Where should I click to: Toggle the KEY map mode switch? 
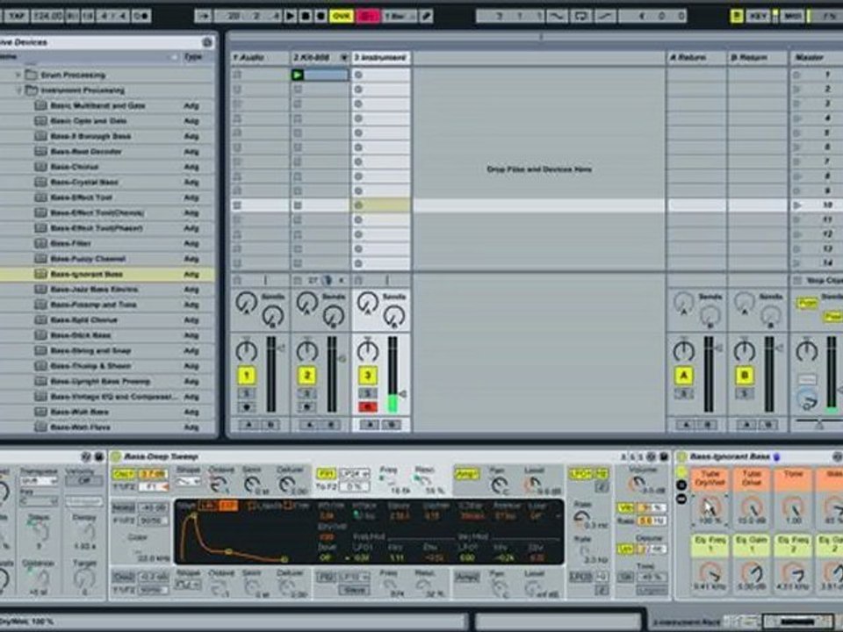758,16
